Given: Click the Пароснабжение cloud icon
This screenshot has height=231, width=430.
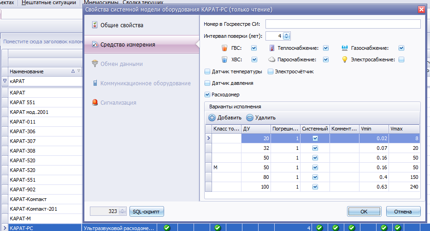Looking at the screenshot, I should (271, 59).
